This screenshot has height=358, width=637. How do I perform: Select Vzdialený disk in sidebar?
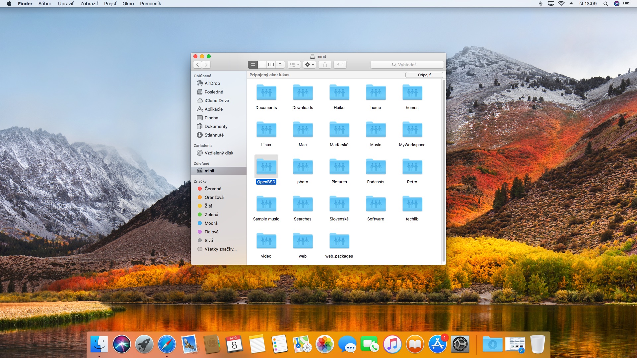pos(219,153)
